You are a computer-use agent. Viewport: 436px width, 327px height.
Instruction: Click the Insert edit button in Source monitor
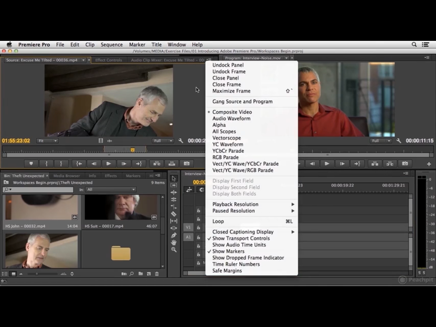[x=157, y=164]
